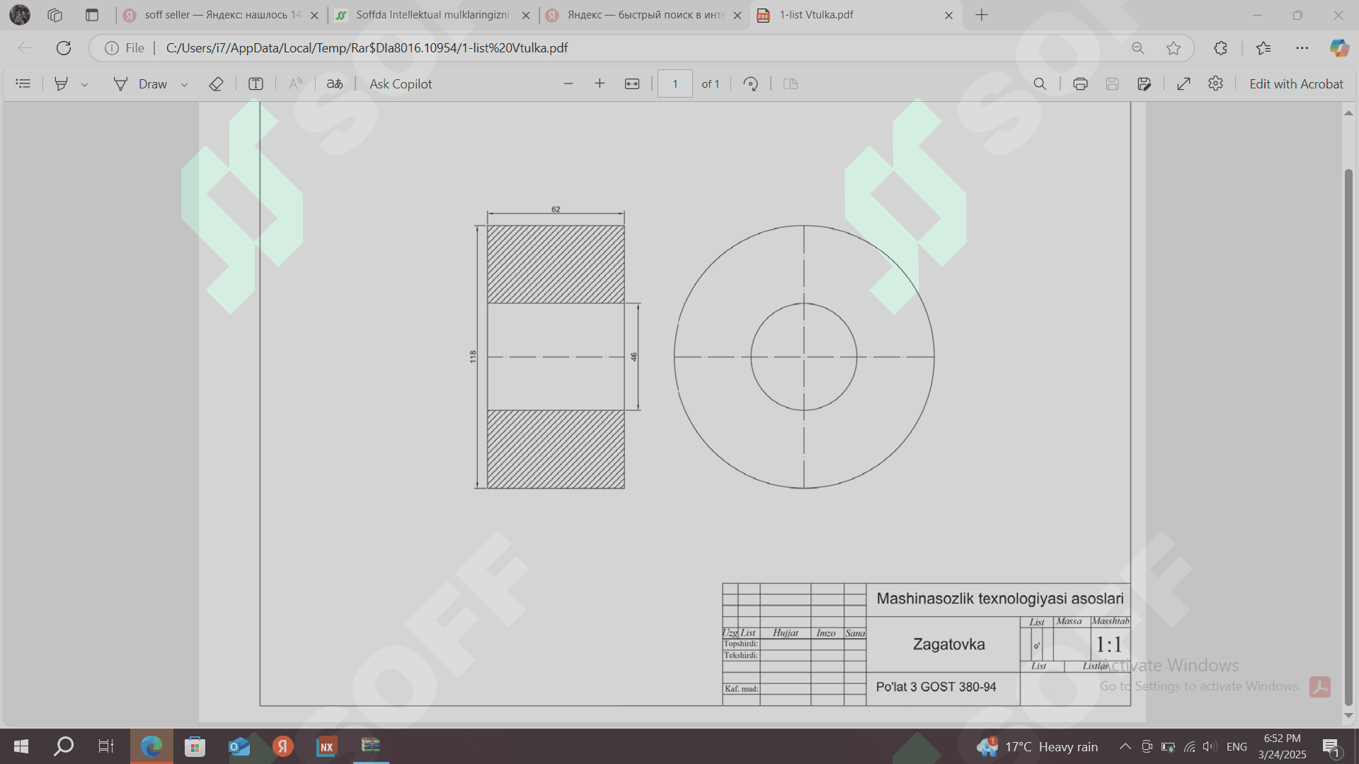Open a new browser tab
Viewport: 1359px width, 764px height.
click(981, 15)
